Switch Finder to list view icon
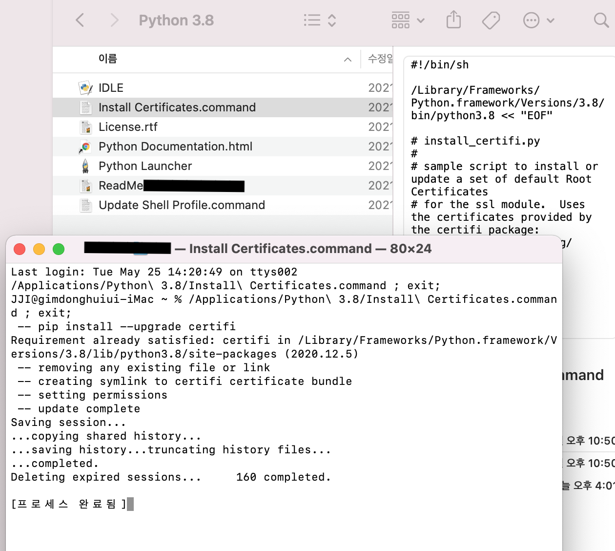 coord(312,20)
